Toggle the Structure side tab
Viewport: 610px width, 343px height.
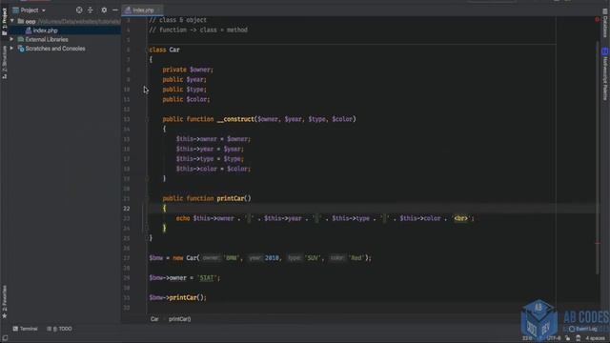point(4,62)
